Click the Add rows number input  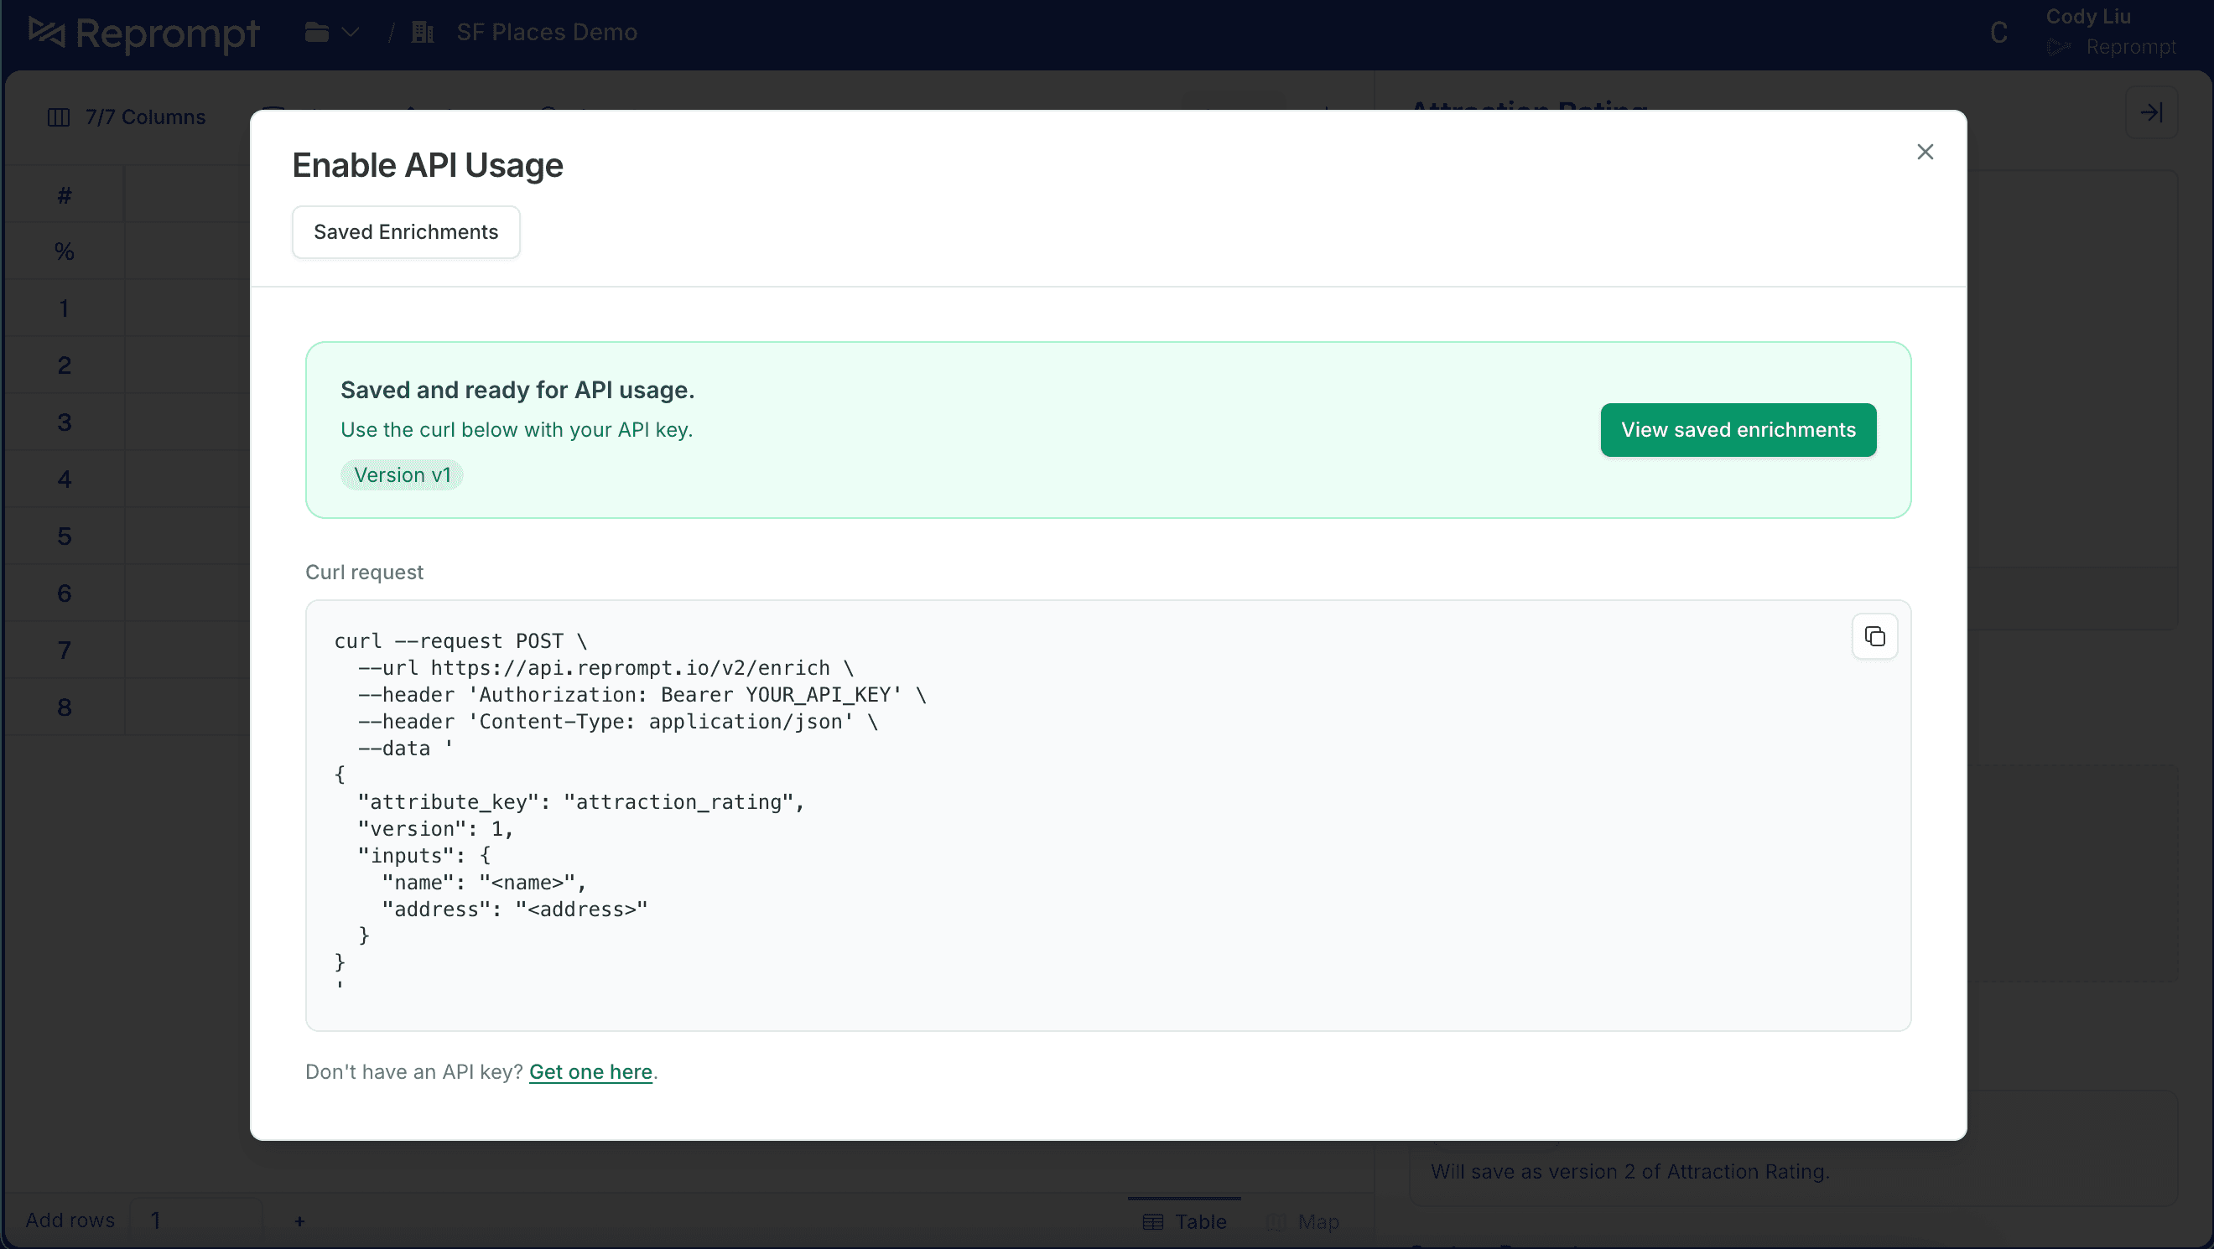point(196,1219)
